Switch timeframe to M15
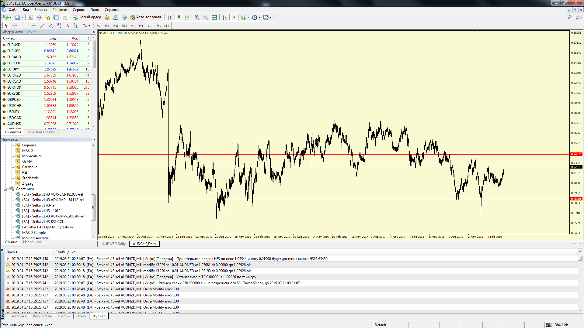The width and height of the screenshot is (584, 328). point(116,26)
